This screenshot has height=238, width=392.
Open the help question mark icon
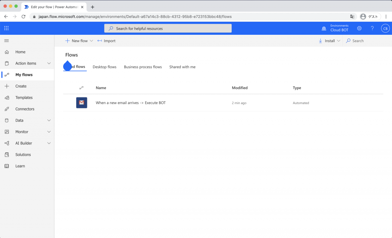pyautogui.click(x=372, y=28)
